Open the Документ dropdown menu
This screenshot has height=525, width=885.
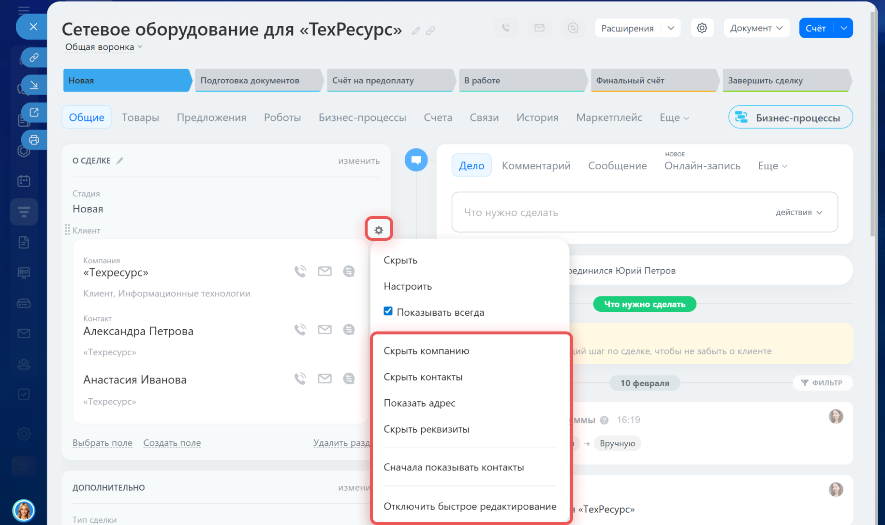coord(756,28)
